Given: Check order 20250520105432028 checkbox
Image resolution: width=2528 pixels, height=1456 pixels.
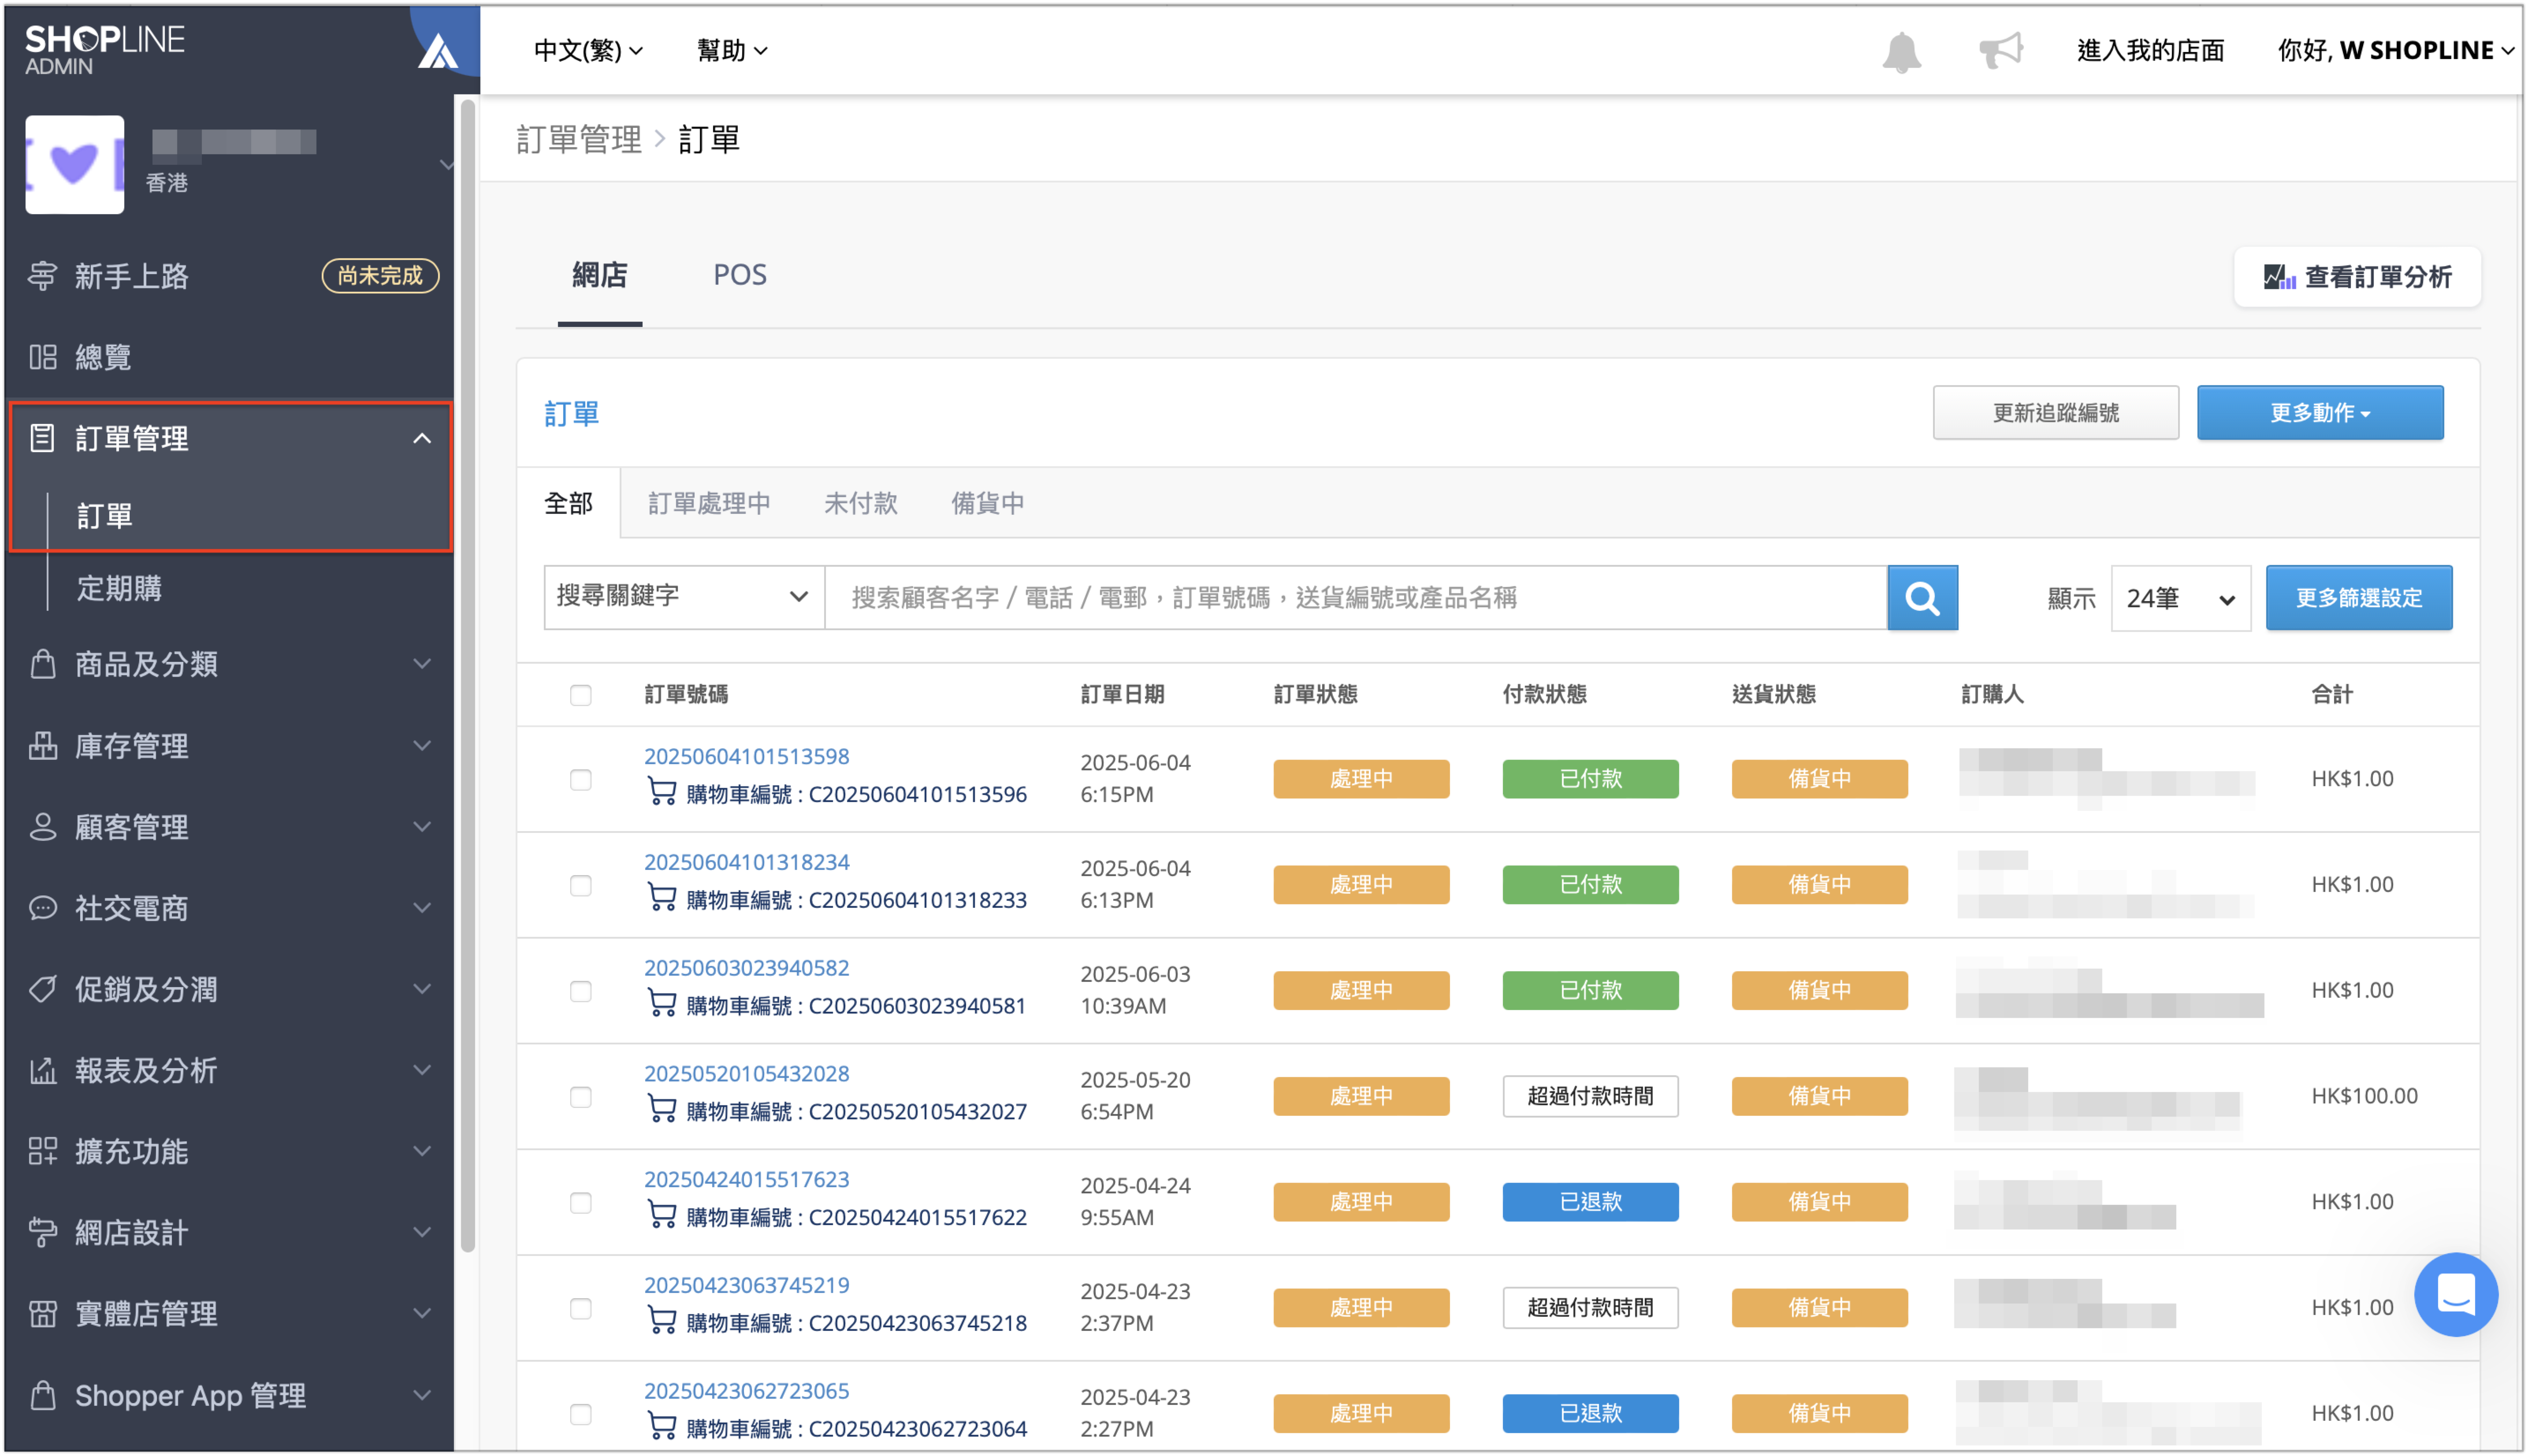Looking at the screenshot, I should [580, 1097].
